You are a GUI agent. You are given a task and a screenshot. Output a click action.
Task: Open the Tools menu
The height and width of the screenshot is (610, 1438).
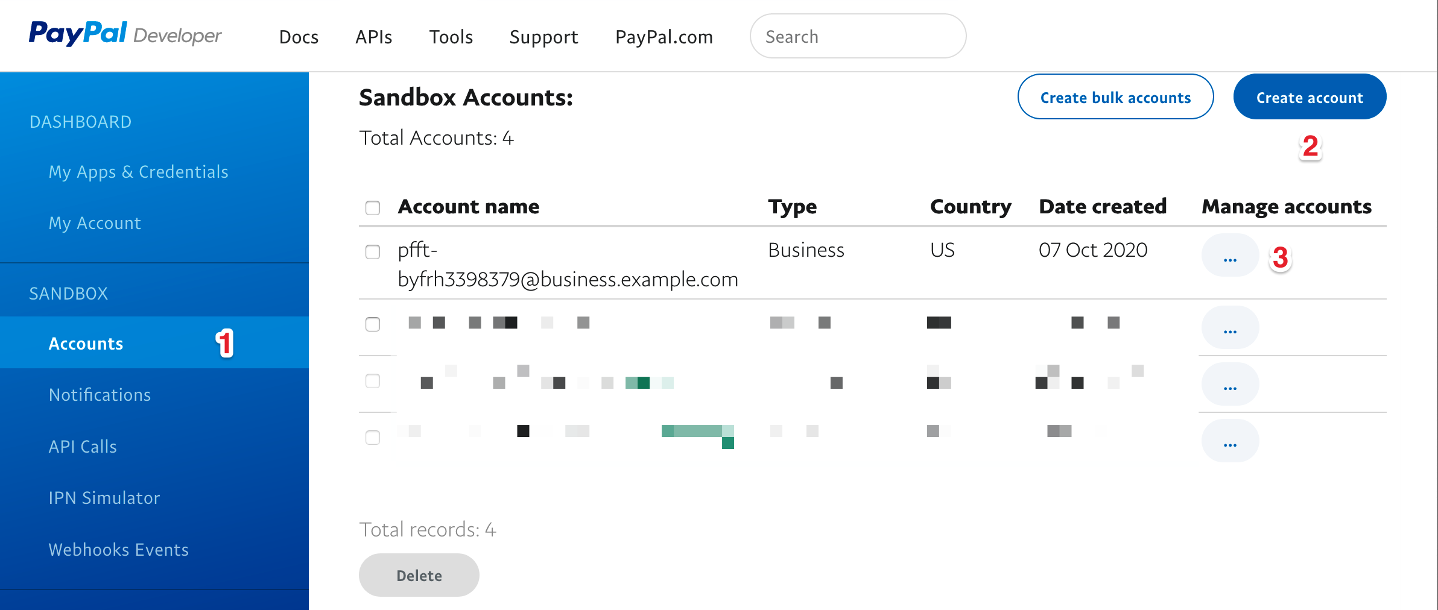point(451,37)
